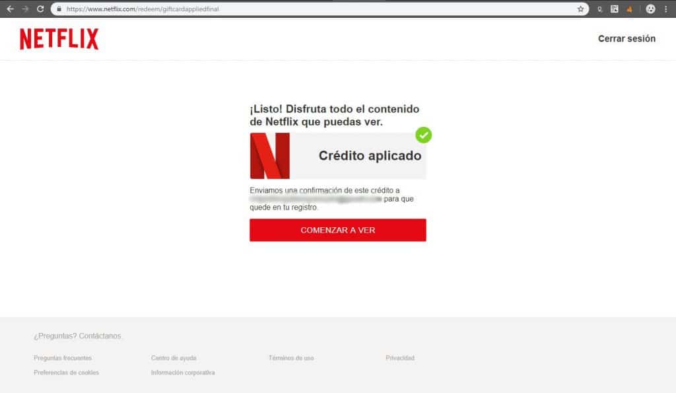
Task: Open Preguntas frecuentes link
Action: point(63,357)
